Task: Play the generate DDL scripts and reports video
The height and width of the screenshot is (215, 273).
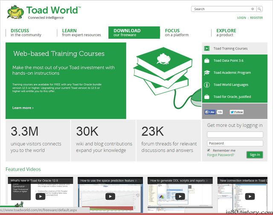Action: [x=180, y=197]
